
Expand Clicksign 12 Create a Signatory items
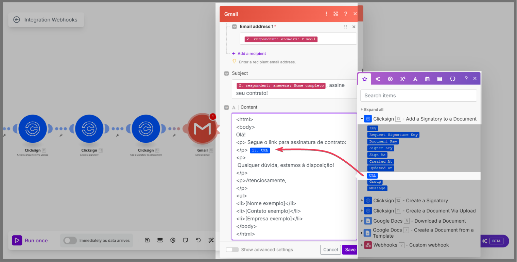(362, 201)
